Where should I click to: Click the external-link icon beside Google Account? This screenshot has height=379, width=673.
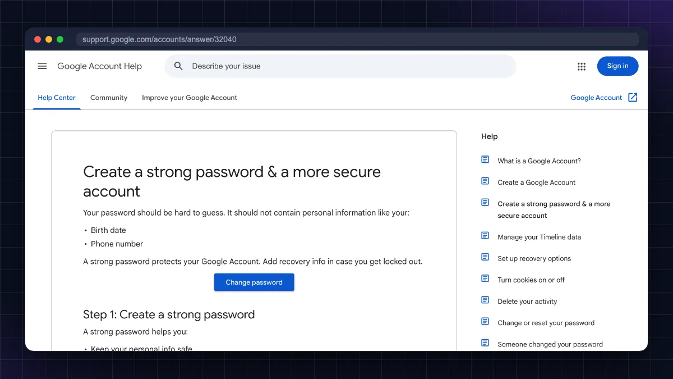(x=633, y=97)
